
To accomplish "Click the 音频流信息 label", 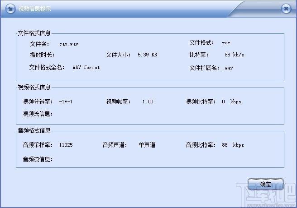I will pyautogui.click(x=38, y=159).
